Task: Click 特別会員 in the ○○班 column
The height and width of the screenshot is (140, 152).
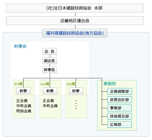Action: pyautogui.click(x=24, y=111)
